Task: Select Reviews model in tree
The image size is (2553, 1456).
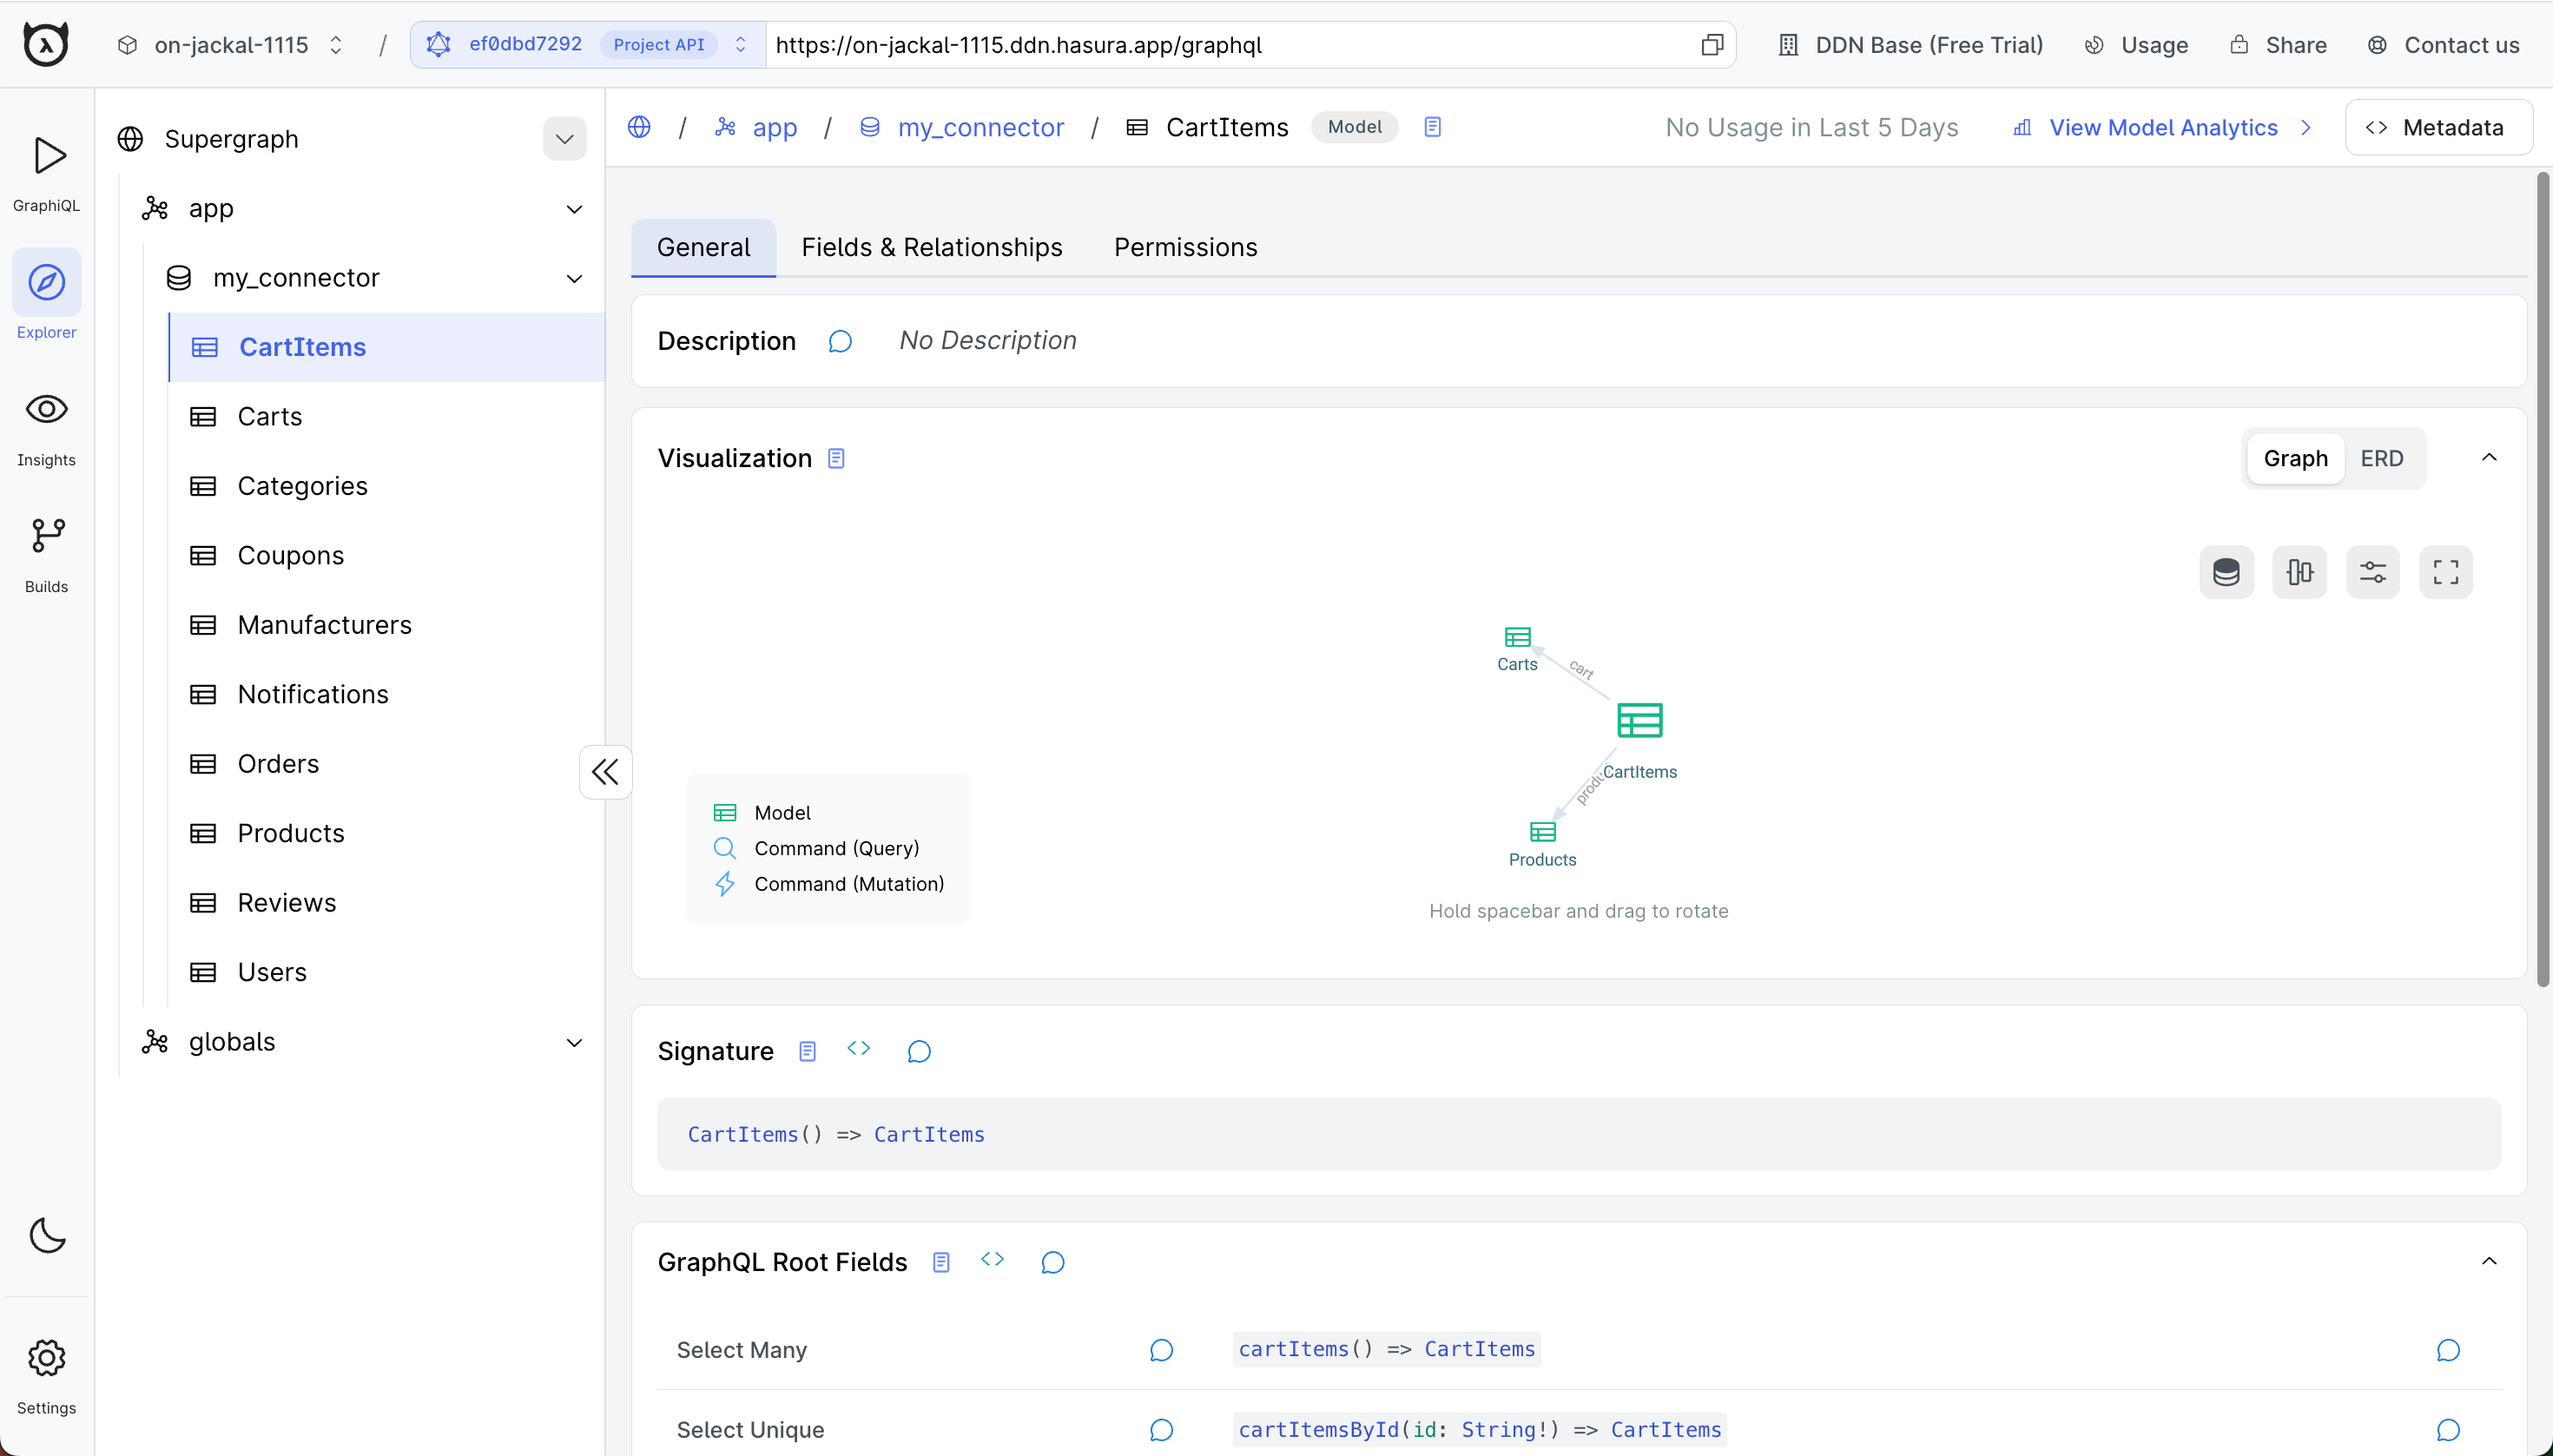Action: pyautogui.click(x=387, y=903)
